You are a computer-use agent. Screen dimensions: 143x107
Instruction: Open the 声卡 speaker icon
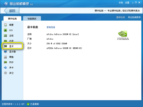pos(5,68)
